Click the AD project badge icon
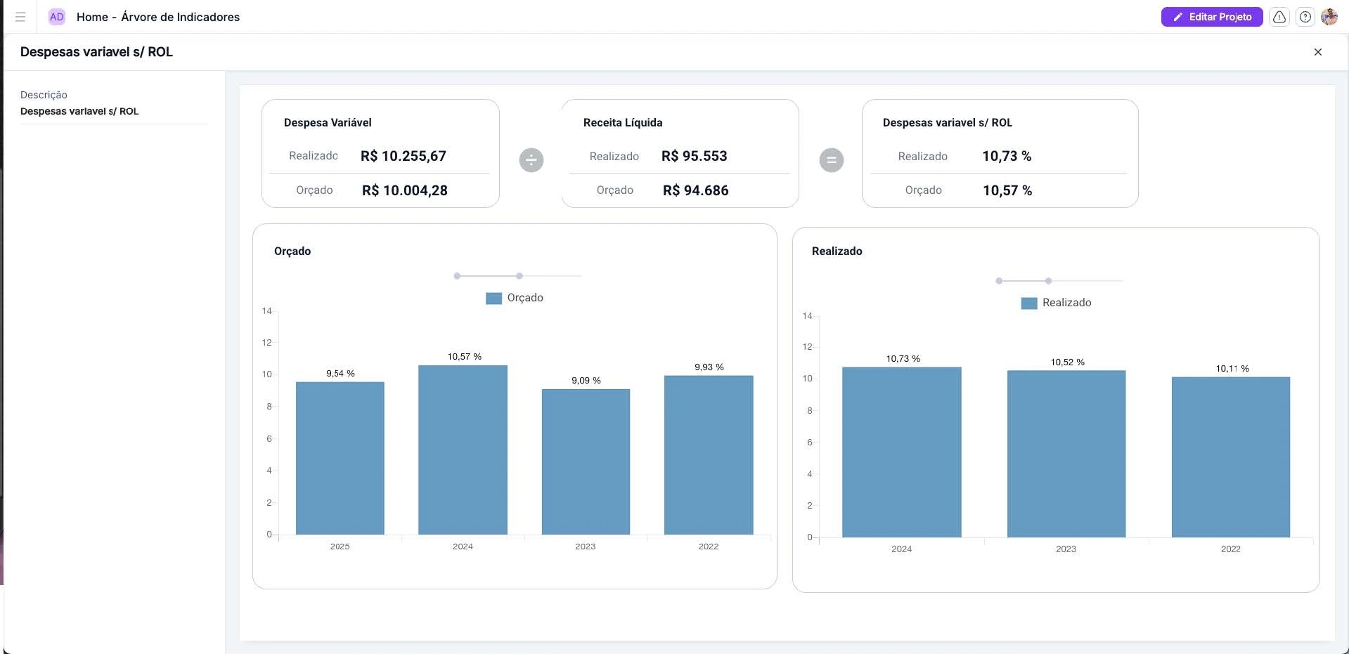This screenshot has height=654, width=1349. point(57,17)
